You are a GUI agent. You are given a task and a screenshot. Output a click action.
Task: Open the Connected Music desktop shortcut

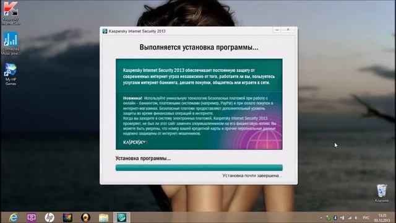[11, 43]
